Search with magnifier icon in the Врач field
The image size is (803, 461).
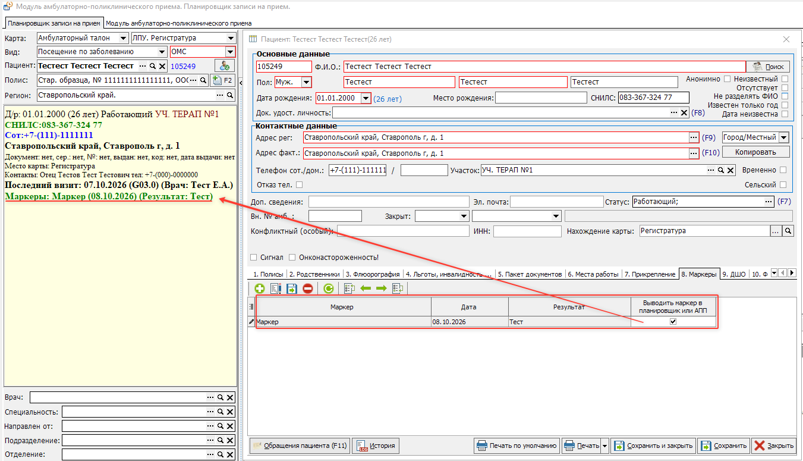[x=220, y=397]
